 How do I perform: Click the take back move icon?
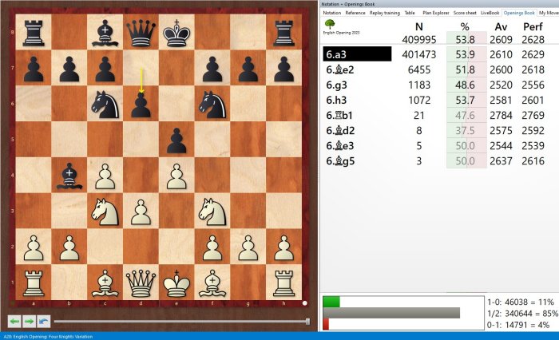coord(42,321)
